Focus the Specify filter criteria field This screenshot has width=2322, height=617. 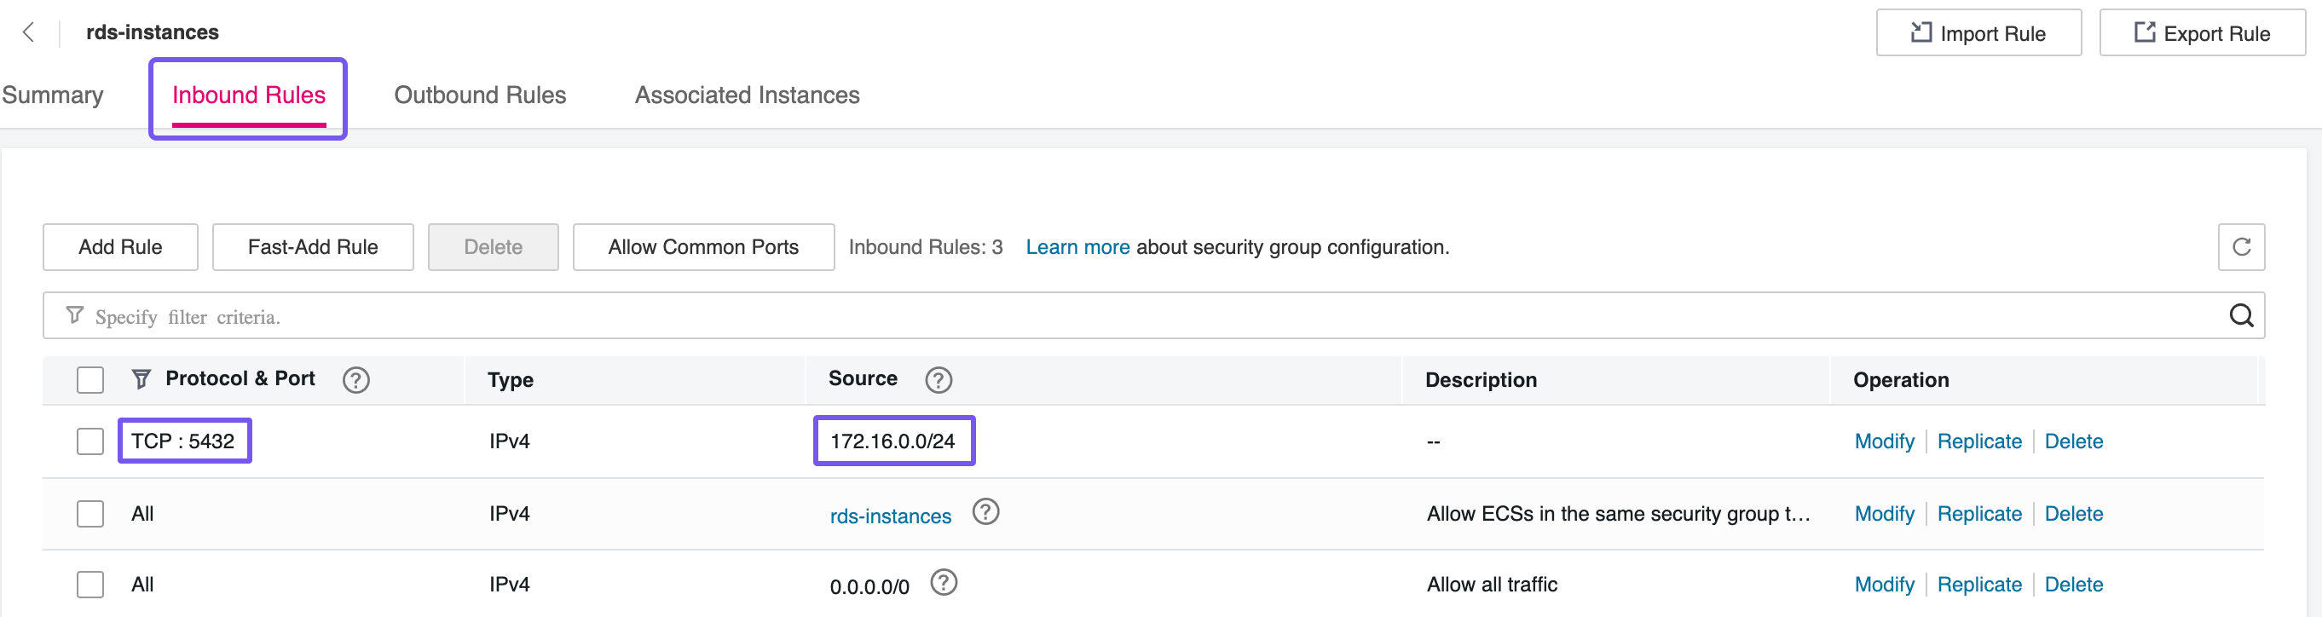1082,316
